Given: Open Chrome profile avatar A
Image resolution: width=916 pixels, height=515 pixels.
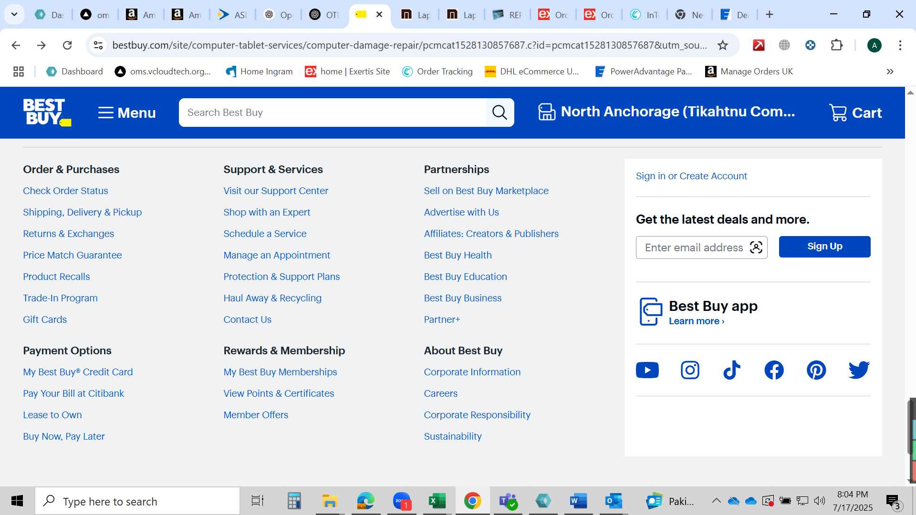Looking at the screenshot, I should tap(874, 45).
